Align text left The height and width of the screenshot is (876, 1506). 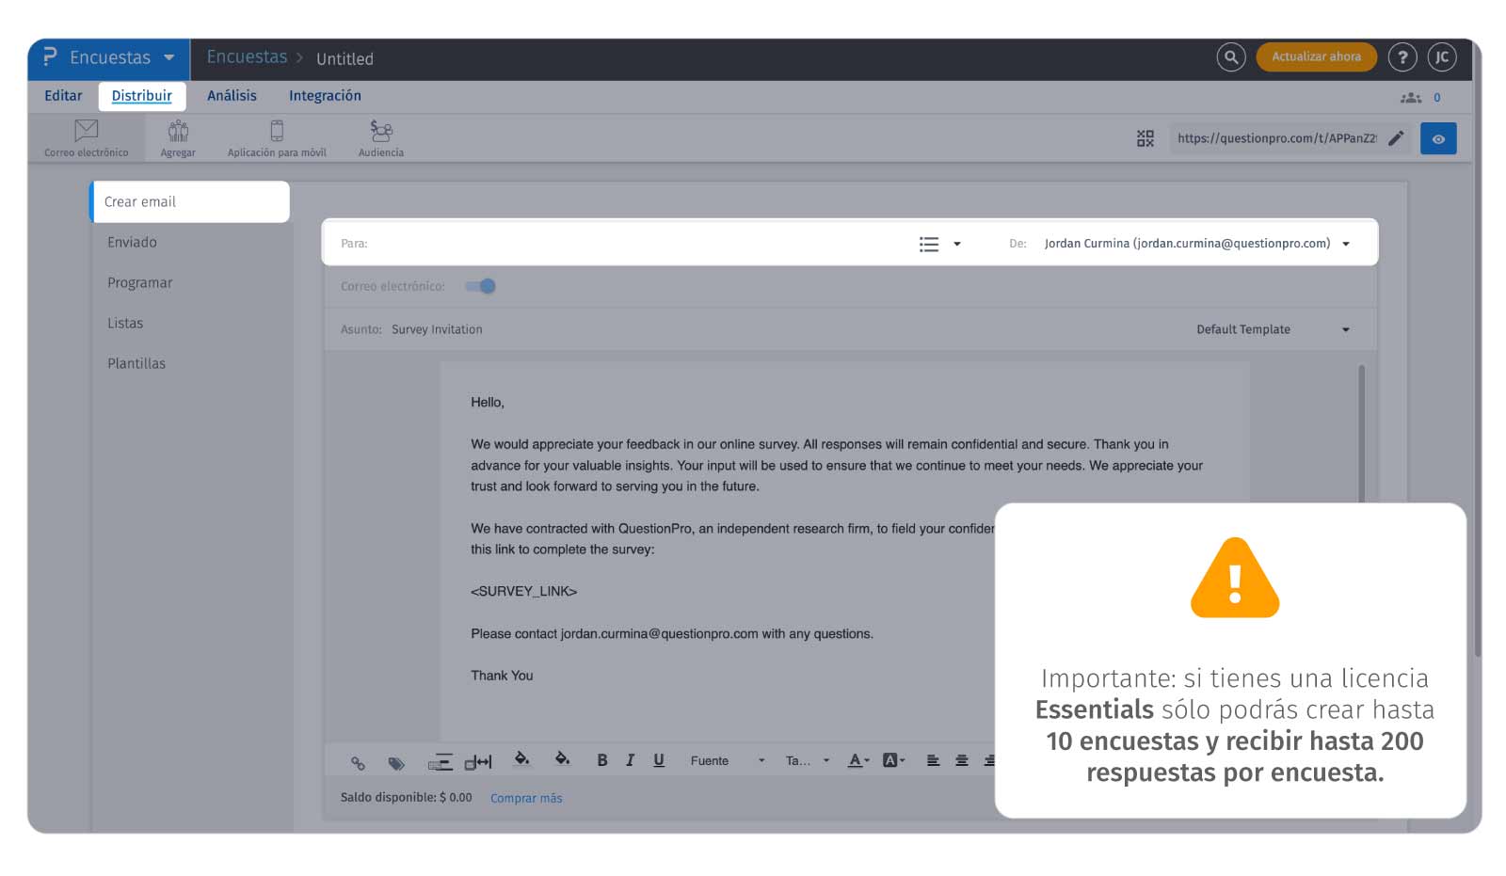[933, 760]
